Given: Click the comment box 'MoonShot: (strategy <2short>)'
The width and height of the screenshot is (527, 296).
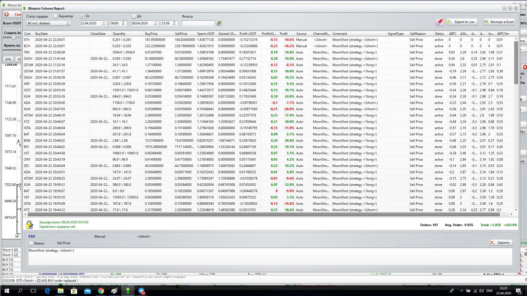Looking at the screenshot, I should pyautogui.click(x=270, y=257).
